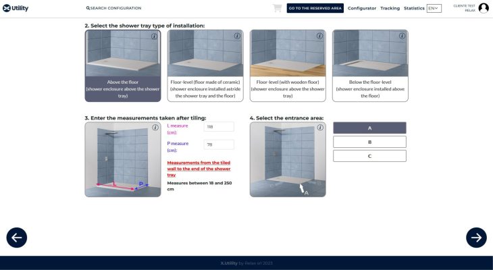Image resolution: width=493 pixels, height=270 pixels.
Task: Open the shopping cart
Action: tap(277, 8)
